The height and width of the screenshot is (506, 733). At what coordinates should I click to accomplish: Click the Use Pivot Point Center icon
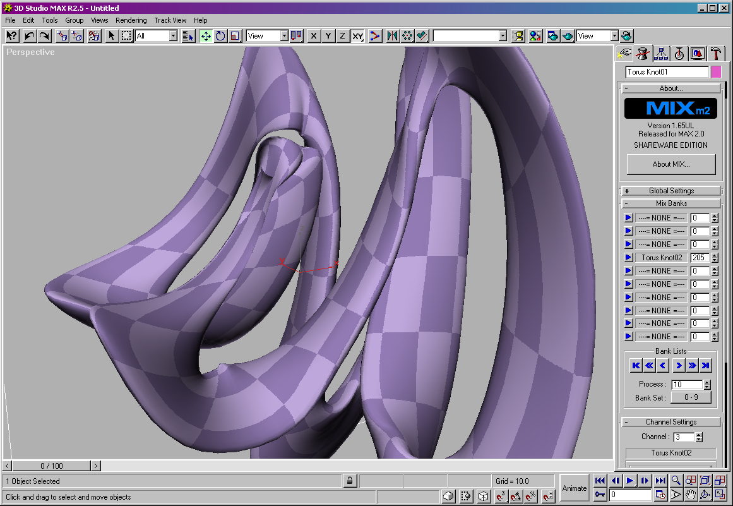pyautogui.click(x=297, y=36)
